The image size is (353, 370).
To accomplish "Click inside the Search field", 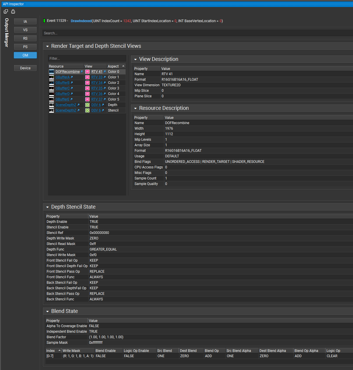I will point(117,33).
